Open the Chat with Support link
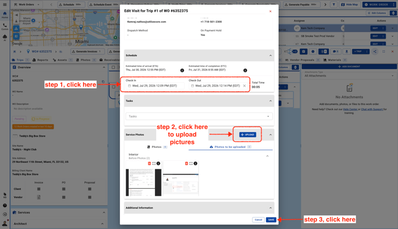Viewport: 398px width, 229px height. tap(372, 109)
